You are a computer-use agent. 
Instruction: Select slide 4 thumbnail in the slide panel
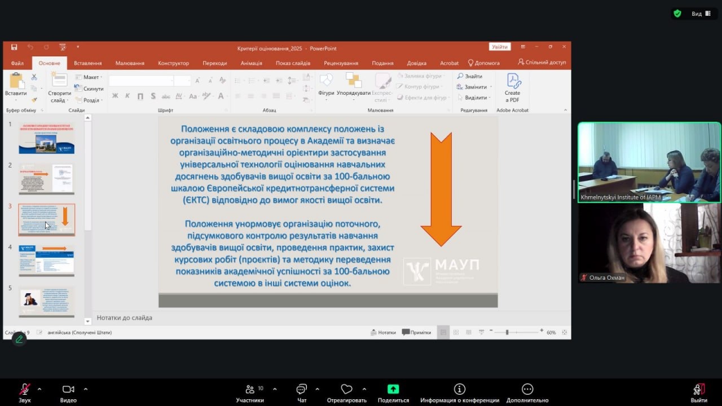(46, 261)
